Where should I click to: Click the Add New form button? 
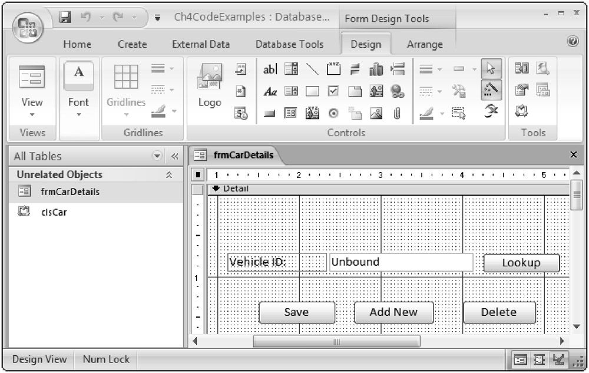pos(393,312)
